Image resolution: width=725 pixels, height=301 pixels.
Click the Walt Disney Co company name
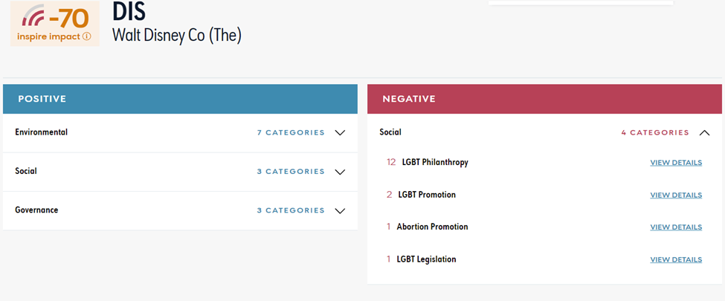177,35
